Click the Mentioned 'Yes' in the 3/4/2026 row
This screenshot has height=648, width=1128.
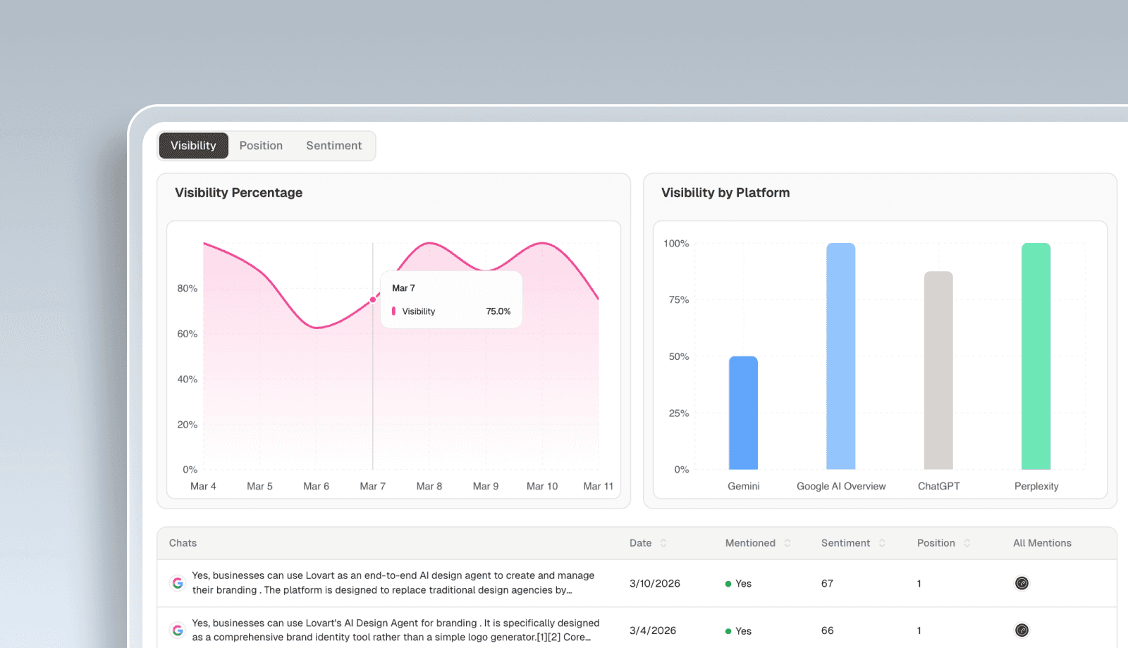[738, 631]
